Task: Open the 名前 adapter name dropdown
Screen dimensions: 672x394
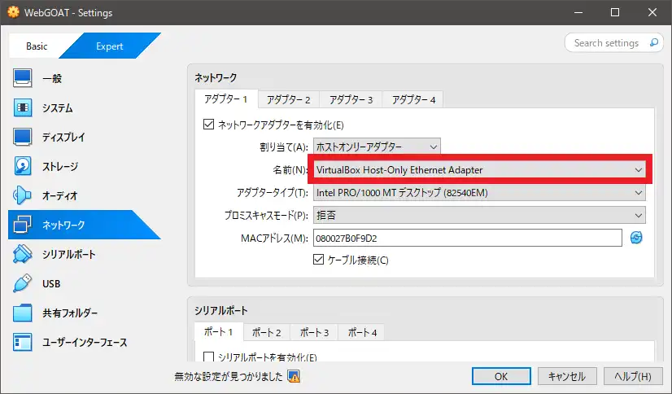Action: click(x=479, y=170)
